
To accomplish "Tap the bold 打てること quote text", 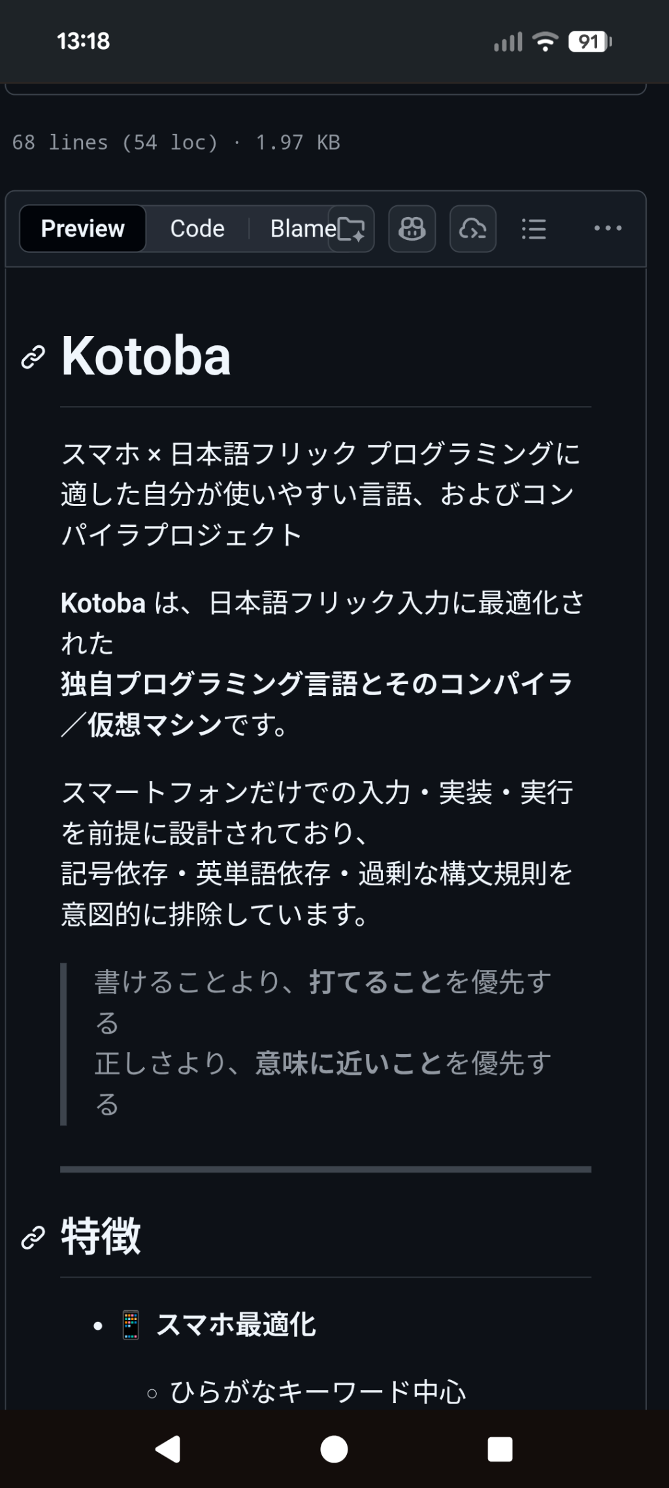I will [376, 982].
